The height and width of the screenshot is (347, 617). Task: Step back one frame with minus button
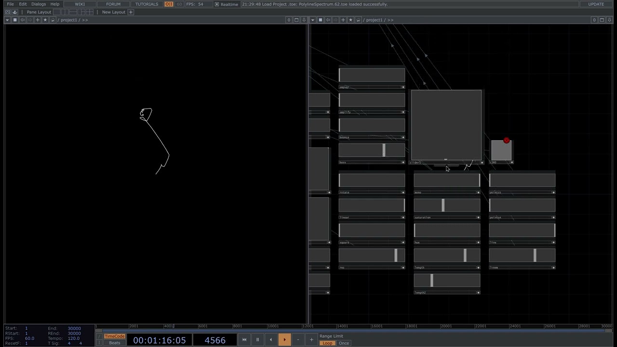tap(298, 340)
